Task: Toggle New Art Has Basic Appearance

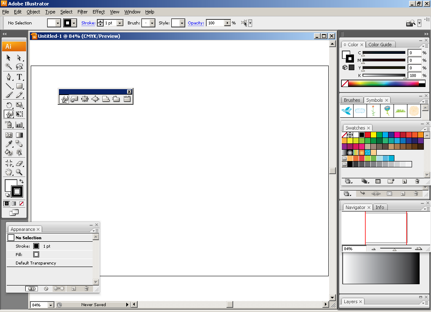Action: (x=32, y=288)
